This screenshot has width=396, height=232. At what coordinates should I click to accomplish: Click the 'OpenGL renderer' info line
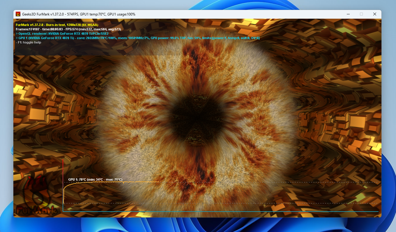click(x=62, y=34)
